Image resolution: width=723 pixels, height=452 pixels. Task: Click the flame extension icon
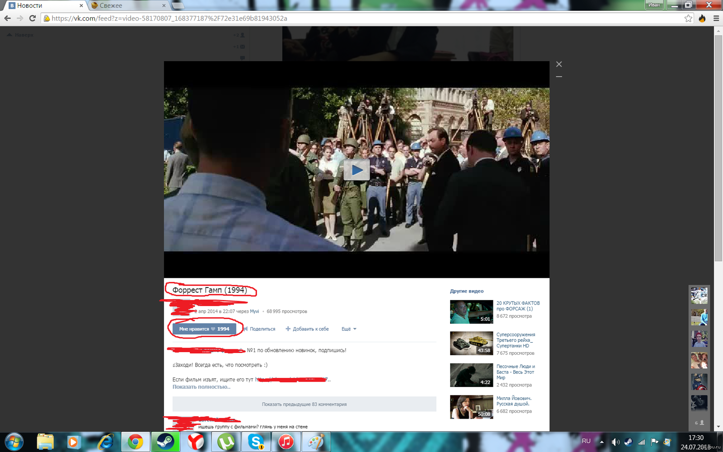click(702, 19)
